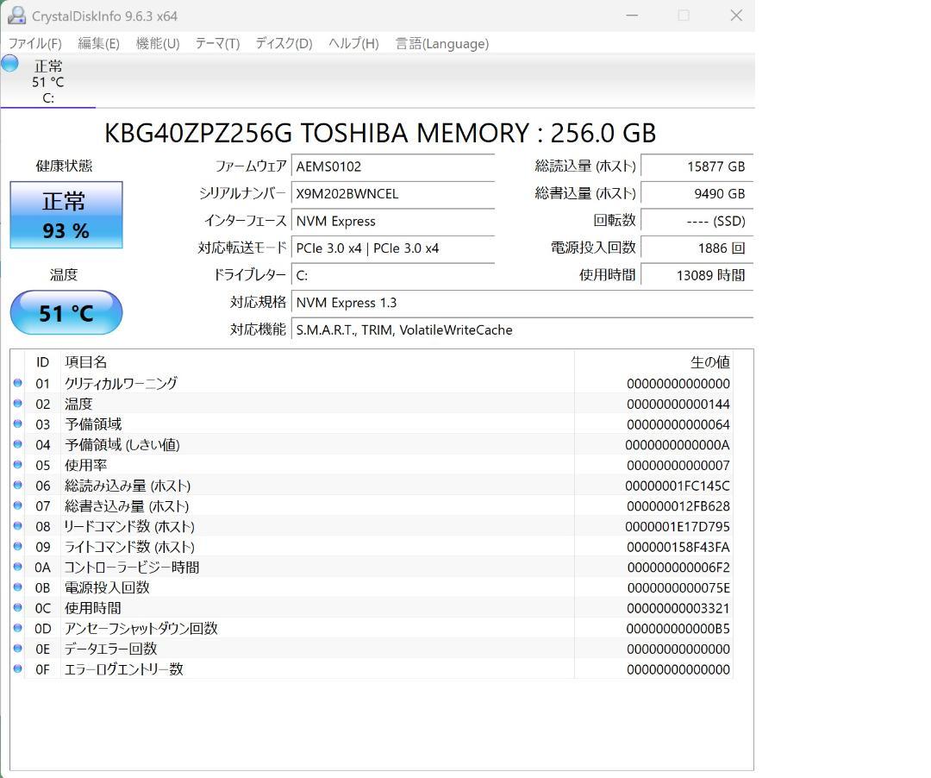Click status dot for row 0A コントローラービジー時間
This screenshot has height=778, width=931.
(18, 567)
